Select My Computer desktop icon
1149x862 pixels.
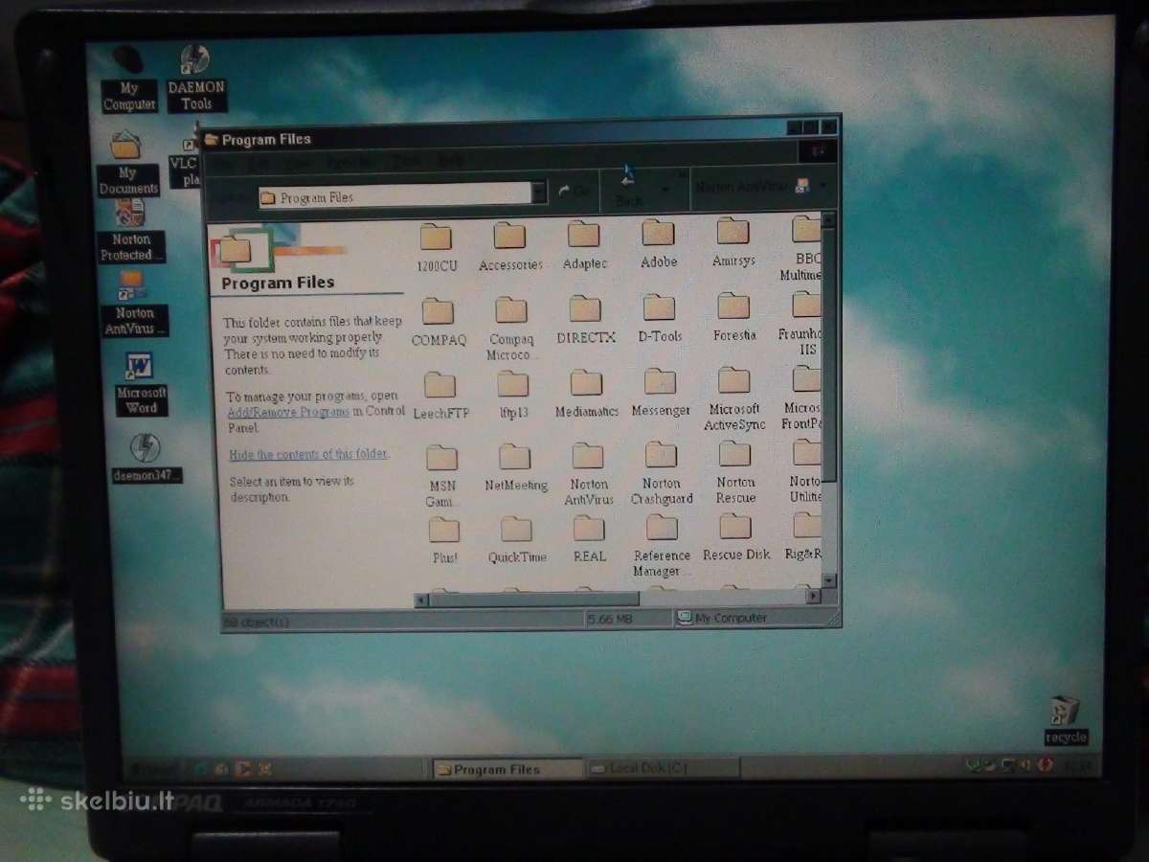129,78
